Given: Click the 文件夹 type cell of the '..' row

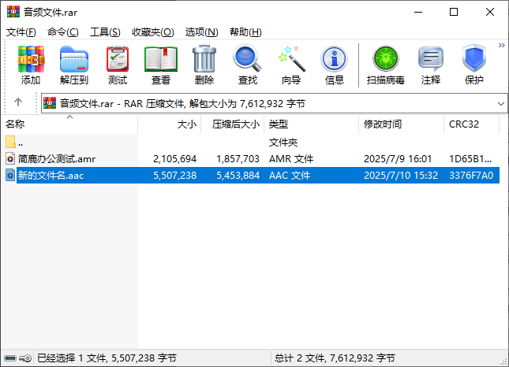Looking at the screenshot, I should (283, 143).
